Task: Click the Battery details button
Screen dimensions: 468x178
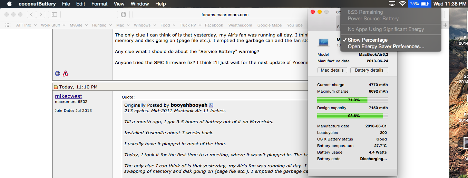Action: click(x=369, y=70)
